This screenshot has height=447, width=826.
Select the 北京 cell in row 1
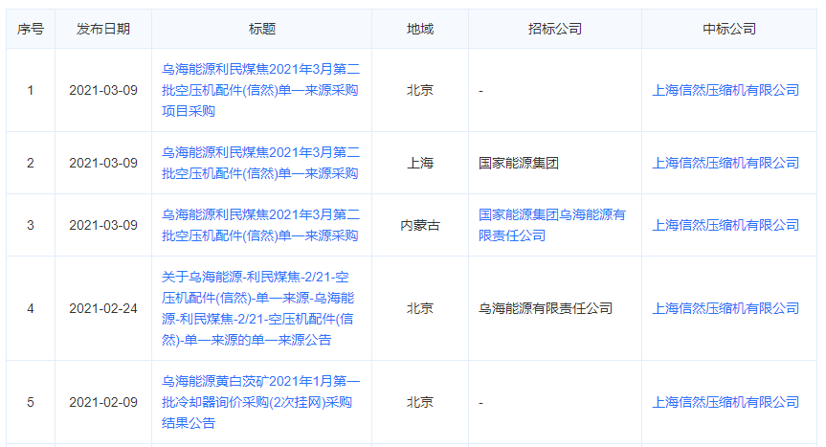point(420,90)
